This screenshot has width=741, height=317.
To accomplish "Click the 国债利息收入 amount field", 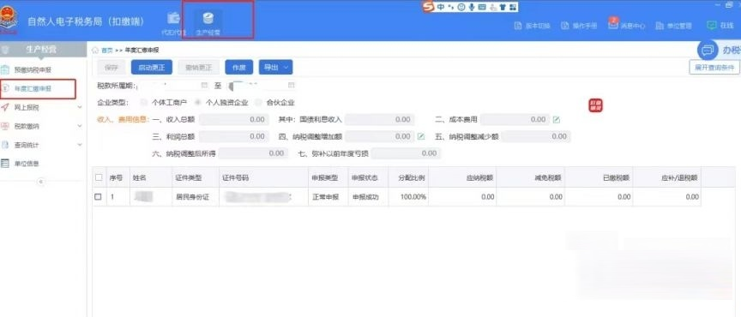I will tap(379, 120).
